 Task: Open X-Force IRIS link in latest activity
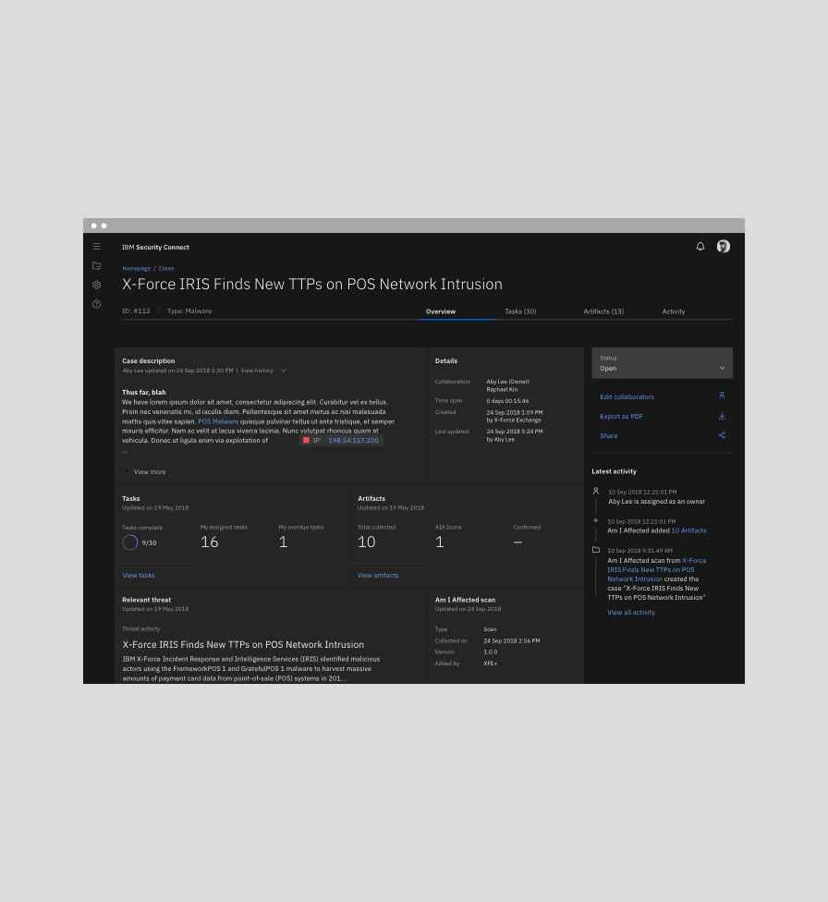[656, 569]
